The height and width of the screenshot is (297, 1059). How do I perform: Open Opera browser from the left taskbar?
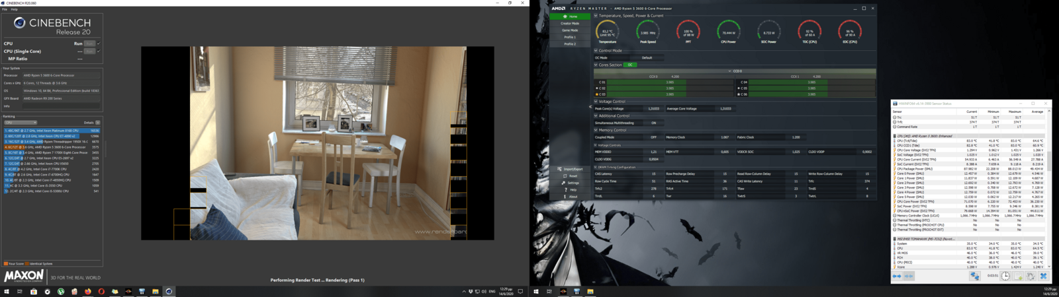101,291
